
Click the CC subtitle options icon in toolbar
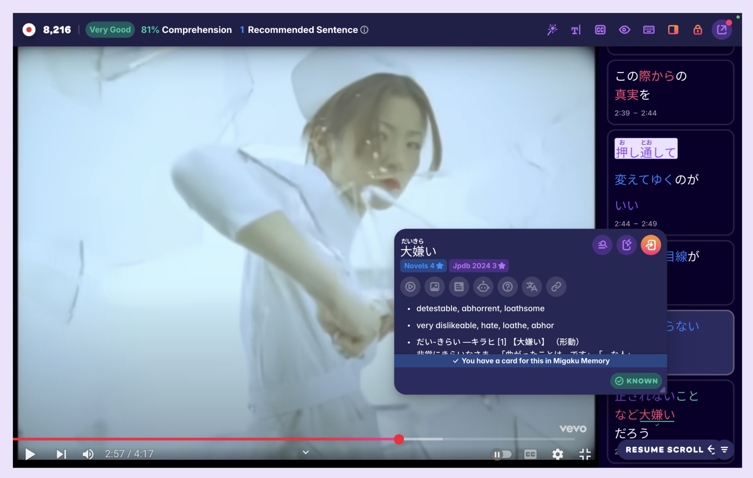[600, 30]
